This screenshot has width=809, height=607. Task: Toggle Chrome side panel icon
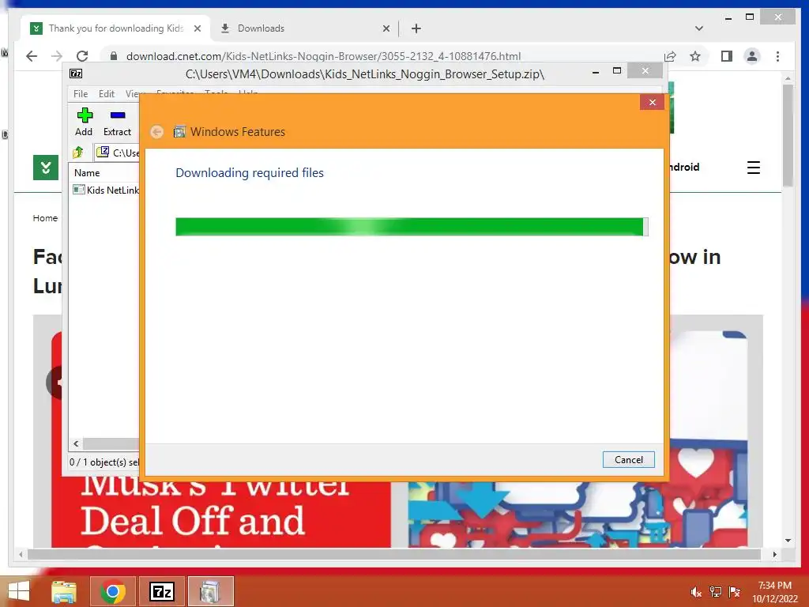point(727,56)
